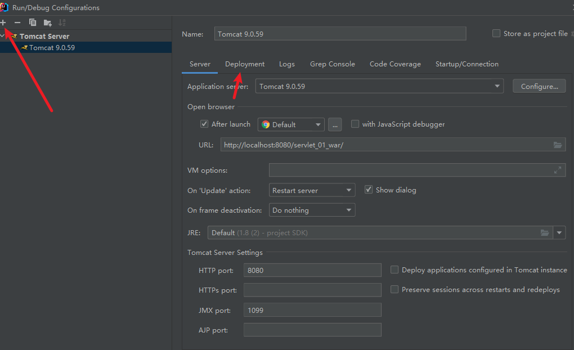The image size is (574, 350).
Task: Click the folder icon in the URL field
Action: [558, 145]
